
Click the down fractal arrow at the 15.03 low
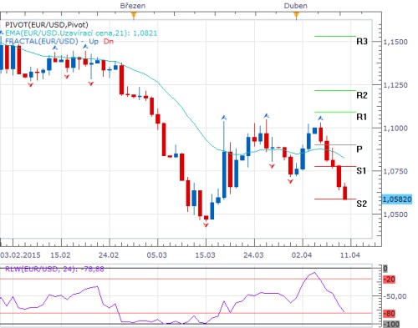pos(206,225)
